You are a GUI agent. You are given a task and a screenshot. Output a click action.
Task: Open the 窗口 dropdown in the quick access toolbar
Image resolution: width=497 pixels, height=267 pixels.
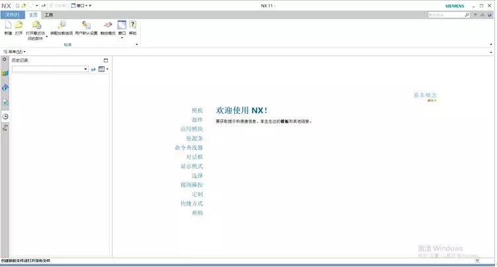point(79,6)
